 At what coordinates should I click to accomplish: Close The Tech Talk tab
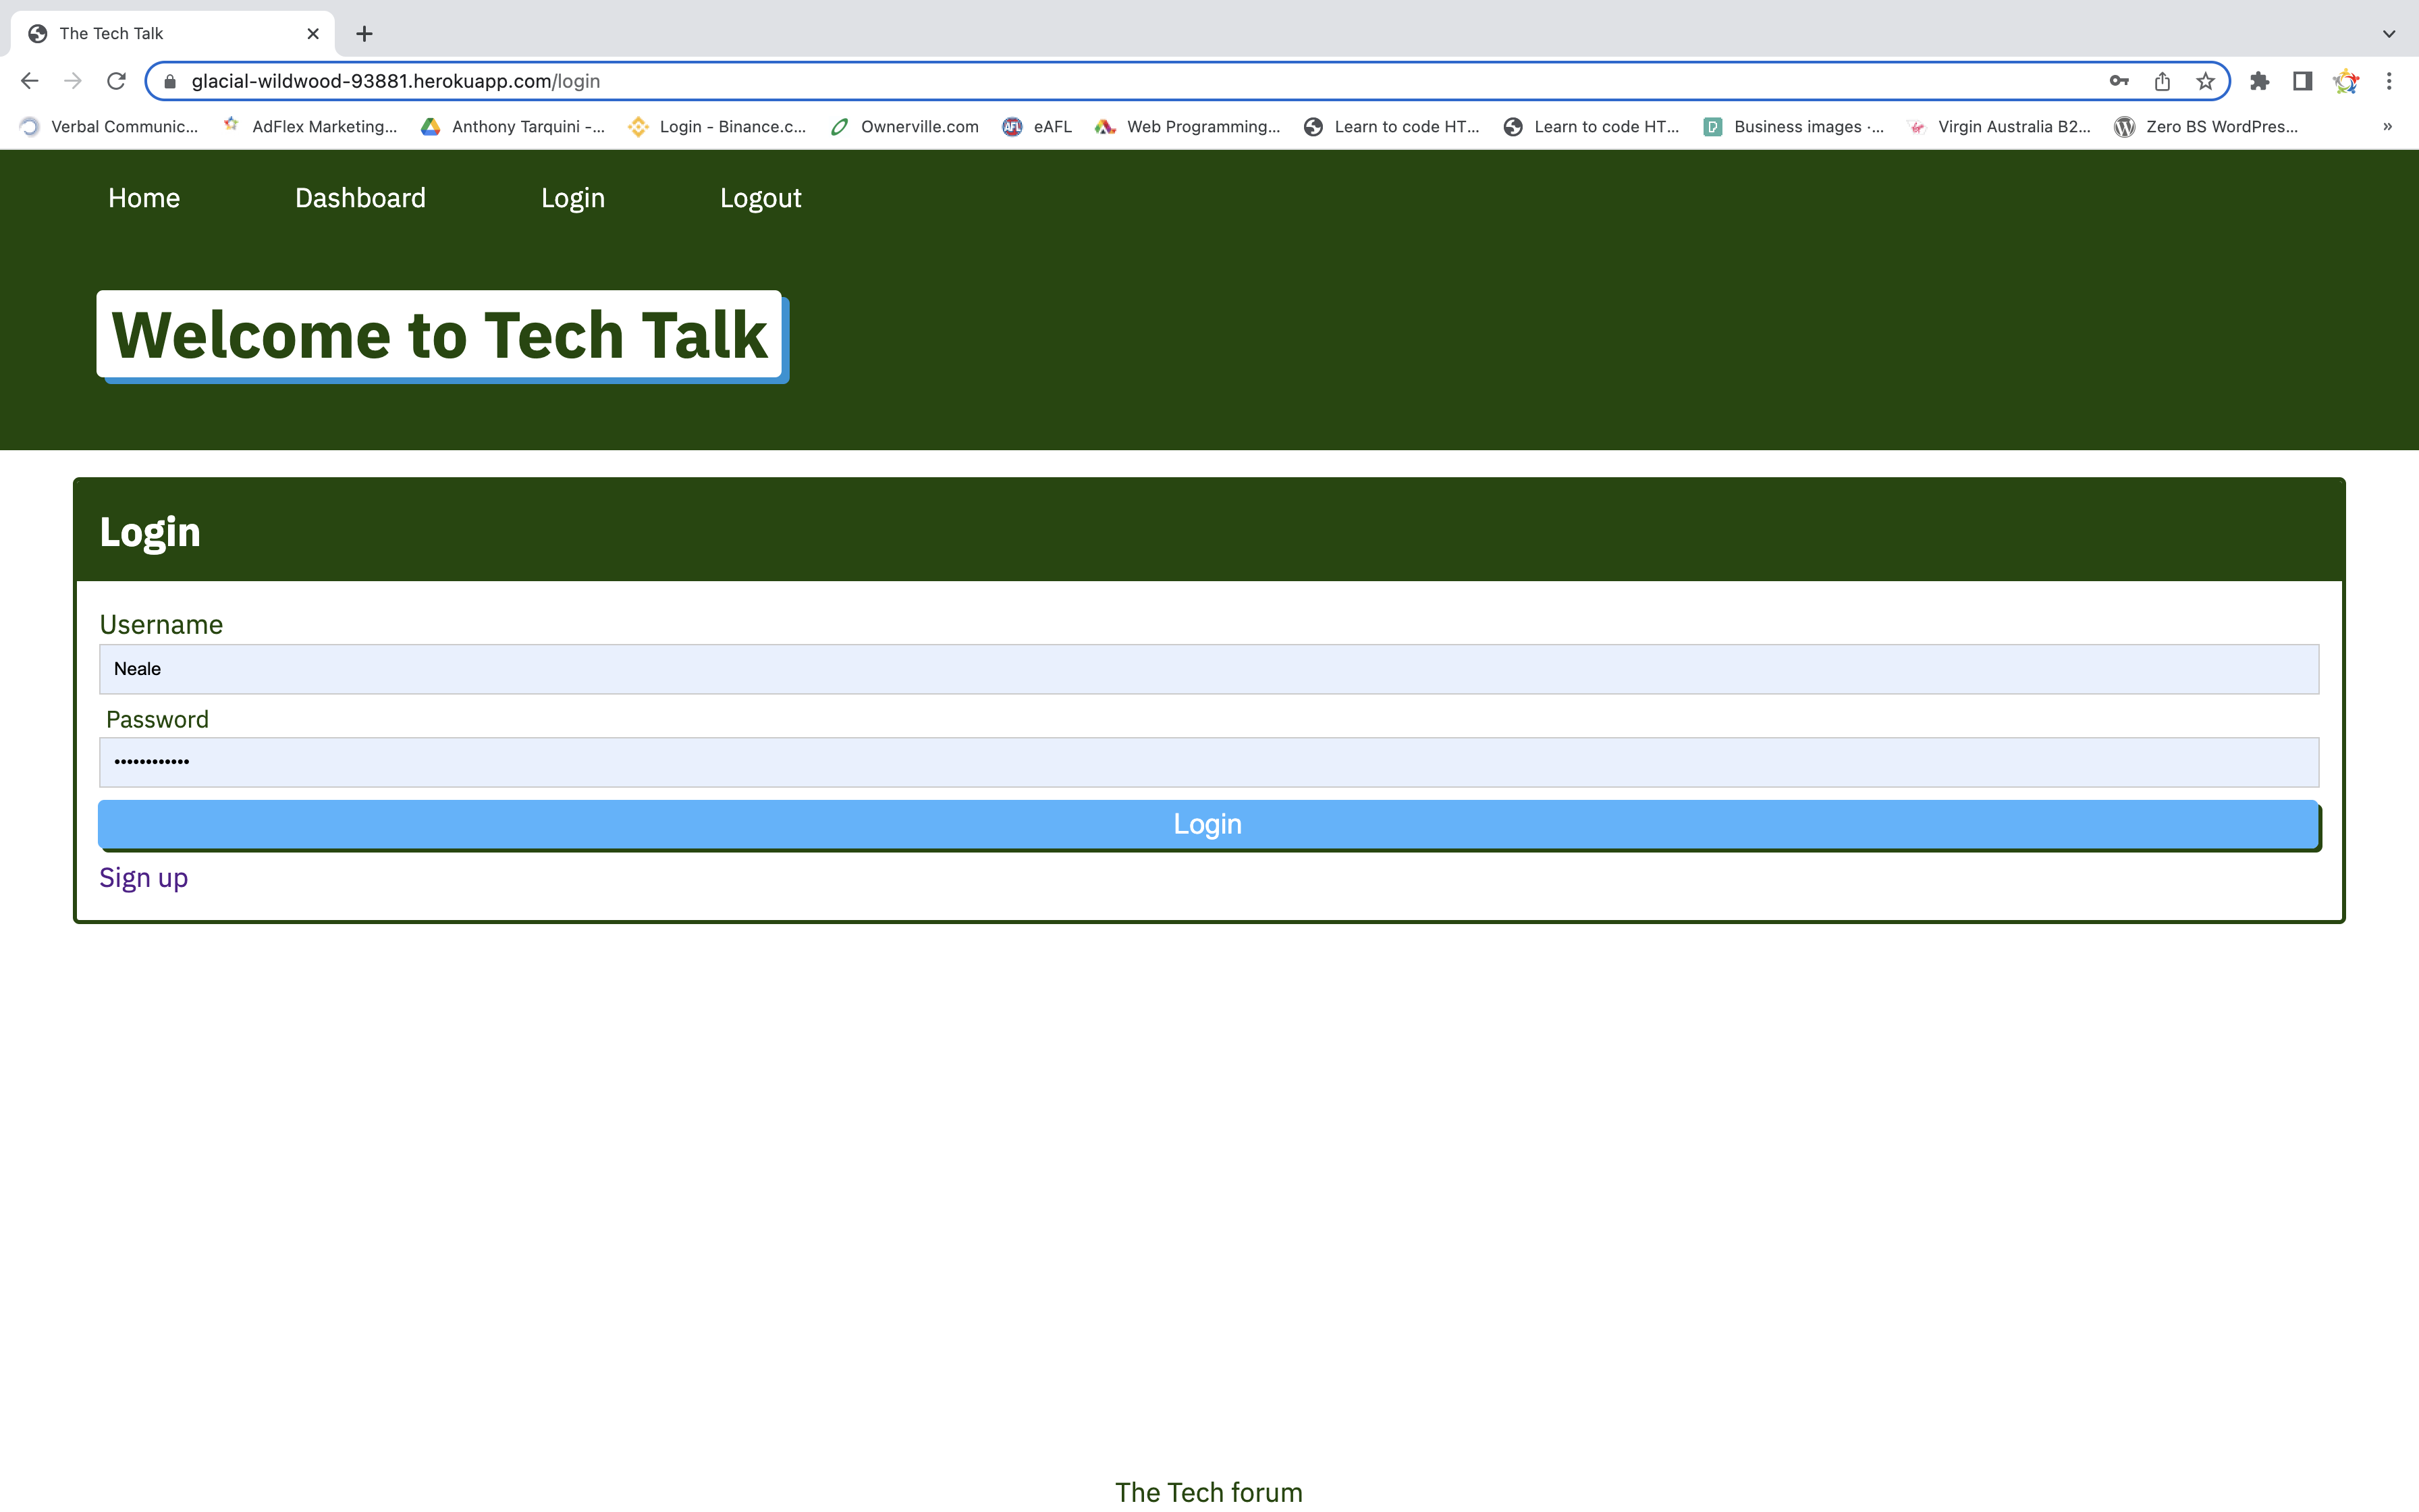coord(313,34)
